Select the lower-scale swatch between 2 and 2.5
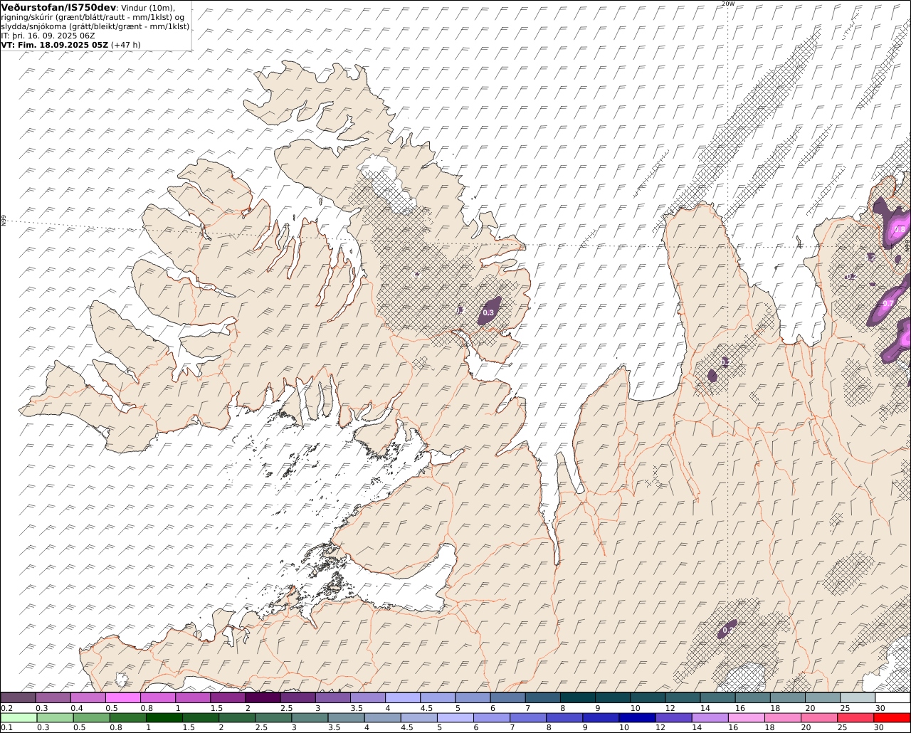Viewport: 911px width, 733px height. (x=237, y=717)
